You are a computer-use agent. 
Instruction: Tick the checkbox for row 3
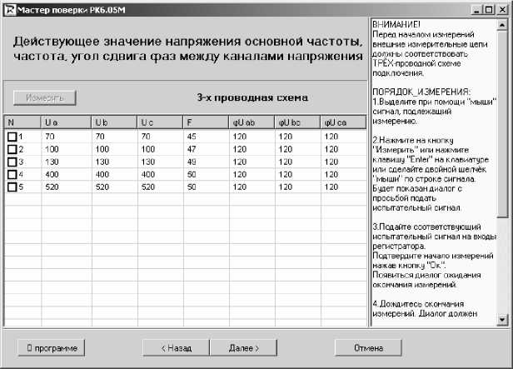(x=12, y=162)
